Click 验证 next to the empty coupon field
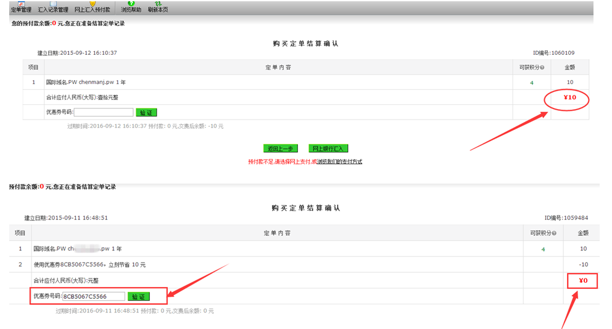612x329 pixels. (146, 113)
